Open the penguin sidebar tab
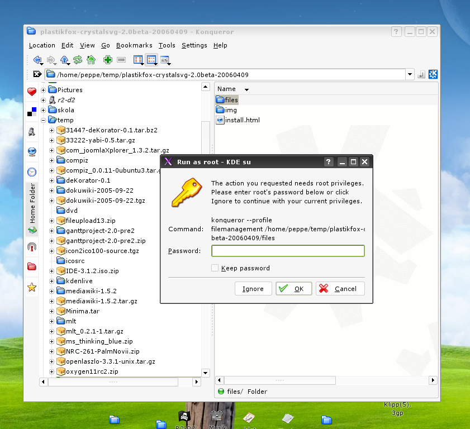Image resolution: width=470 pixels, height=429 pixels. [32, 131]
